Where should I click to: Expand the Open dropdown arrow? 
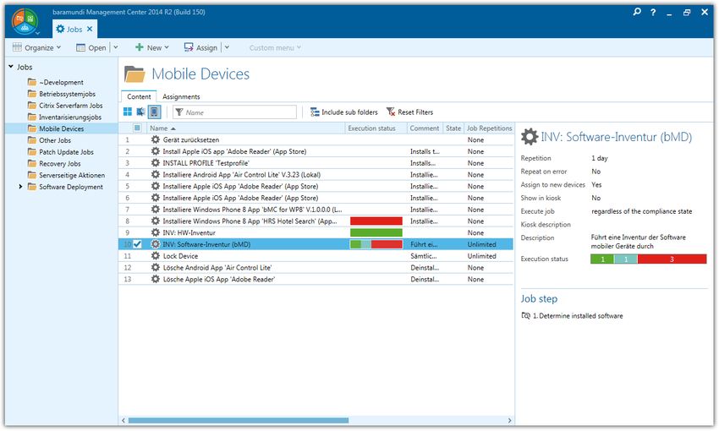[116, 47]
